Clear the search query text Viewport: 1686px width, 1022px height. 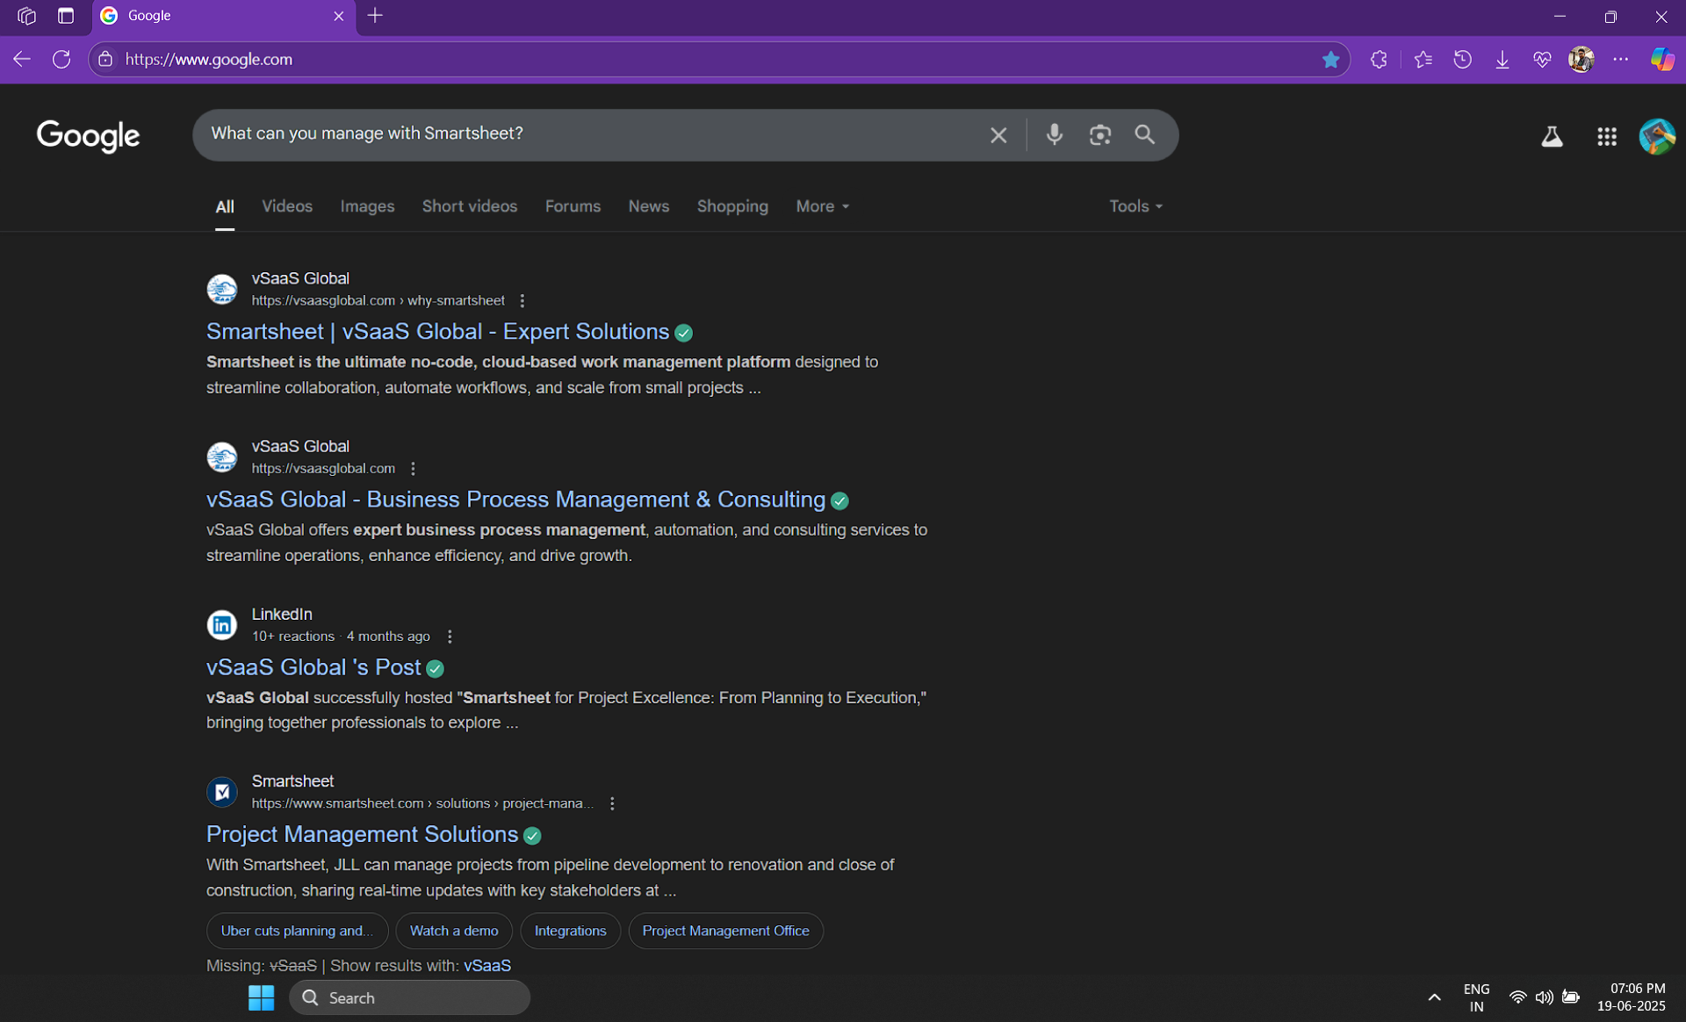pos(998,135)
